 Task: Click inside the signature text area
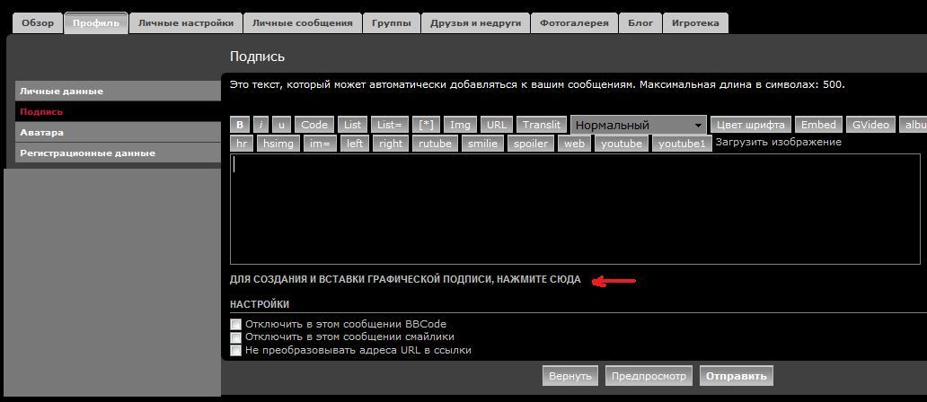pos(575,208)
